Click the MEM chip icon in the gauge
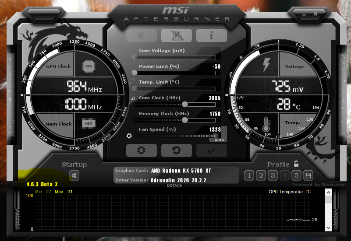 click(x=89, y=123)
